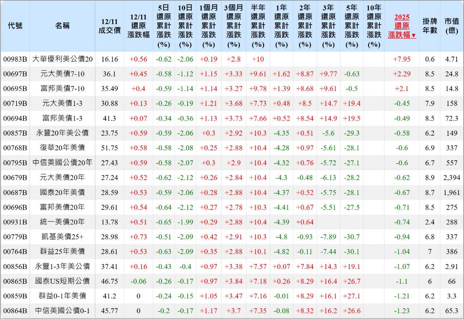Click the 1年還原累計漲跌 header
The image size is (464, 319).
(281, 27)
